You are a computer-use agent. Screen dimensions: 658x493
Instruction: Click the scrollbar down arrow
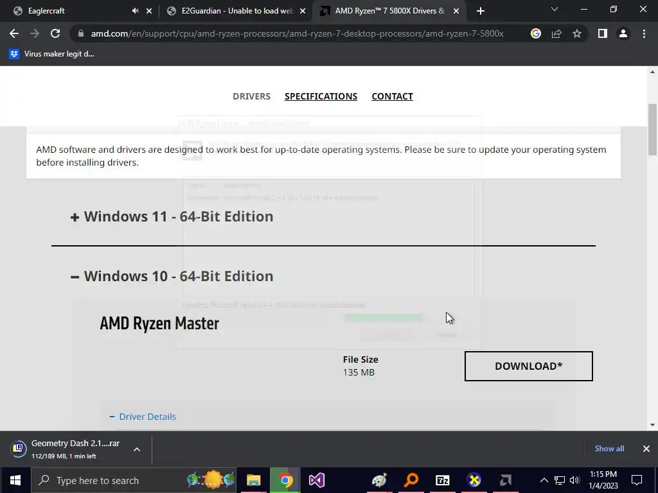point(653,425)
